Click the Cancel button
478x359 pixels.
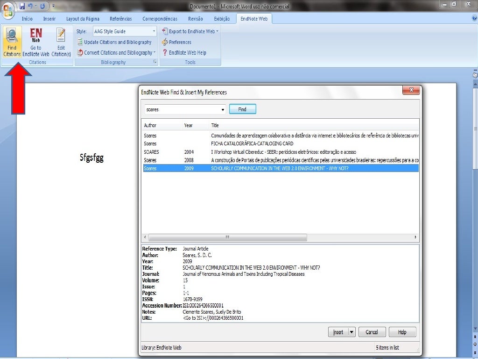click(x=372, y=332)
